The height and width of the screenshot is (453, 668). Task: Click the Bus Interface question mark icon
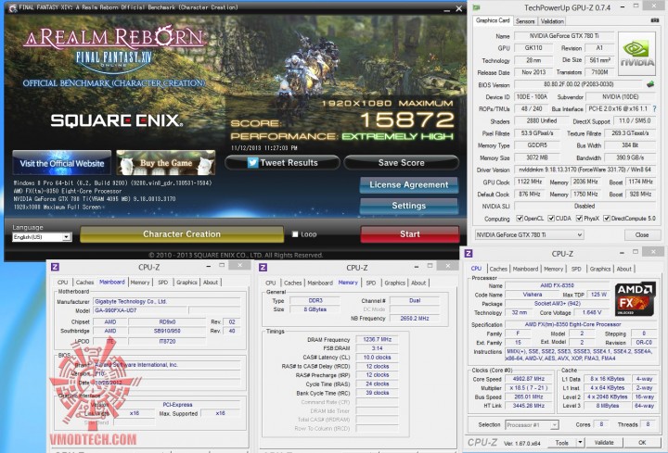[x=654, y=109]
